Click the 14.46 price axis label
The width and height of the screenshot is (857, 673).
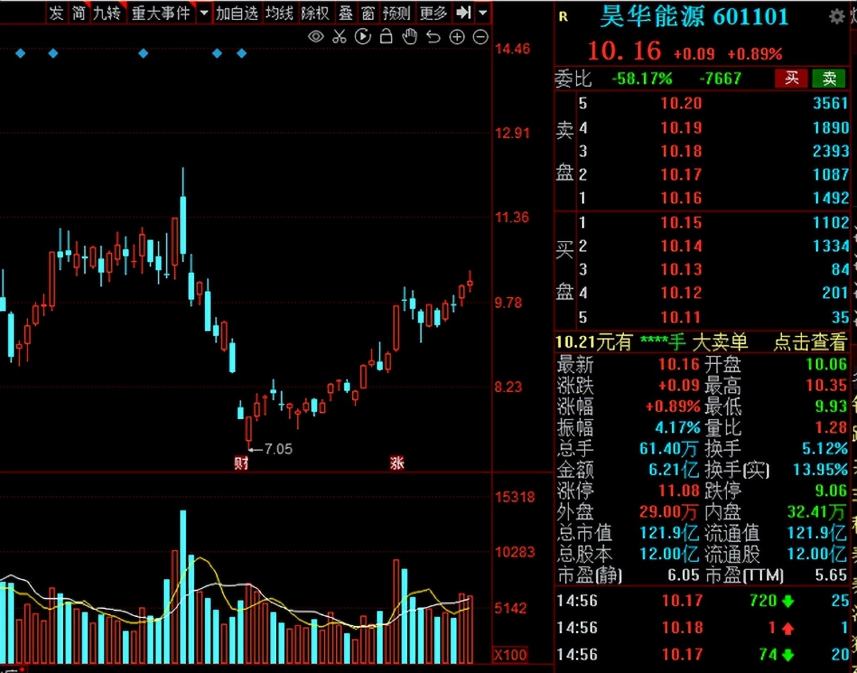[512, 49]
